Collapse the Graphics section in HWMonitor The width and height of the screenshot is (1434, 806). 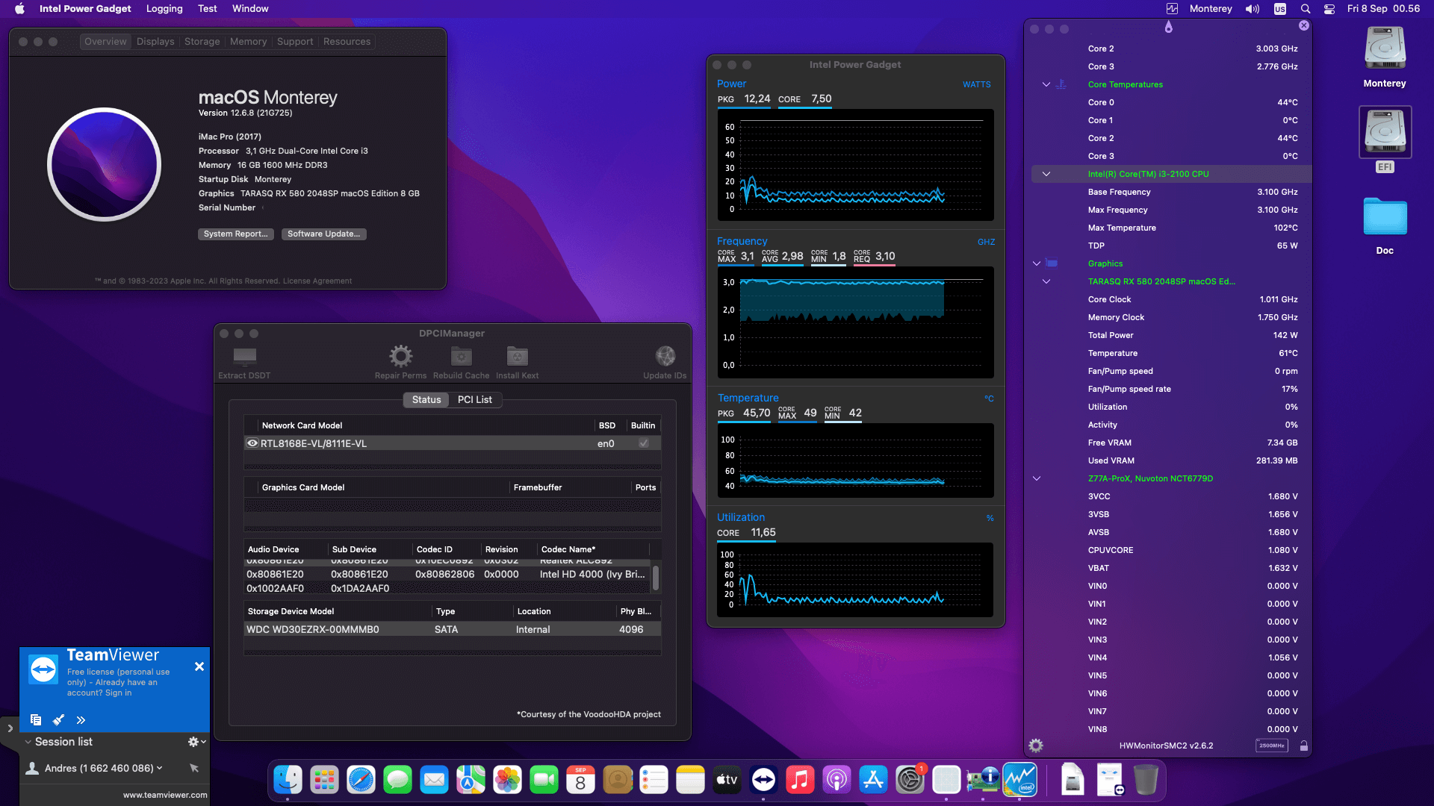1037,263
